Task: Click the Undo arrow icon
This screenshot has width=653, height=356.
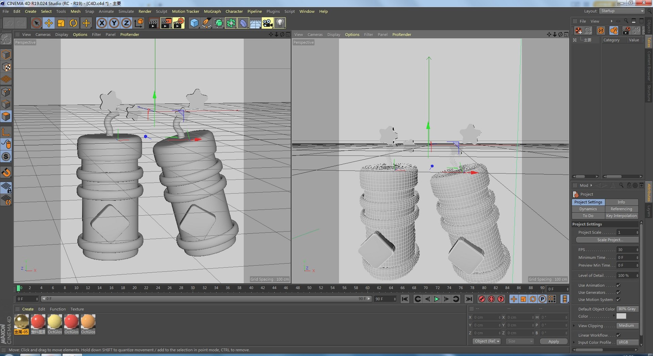Action: pos(9,23)
